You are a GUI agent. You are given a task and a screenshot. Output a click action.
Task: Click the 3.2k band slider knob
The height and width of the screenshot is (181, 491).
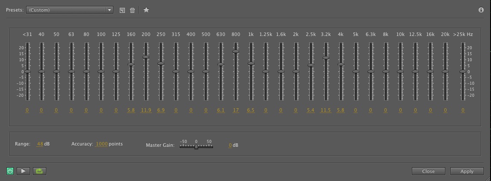[325, 57]
